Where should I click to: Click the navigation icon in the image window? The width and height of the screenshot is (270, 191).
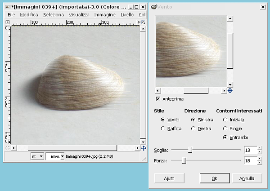point(144,148)
